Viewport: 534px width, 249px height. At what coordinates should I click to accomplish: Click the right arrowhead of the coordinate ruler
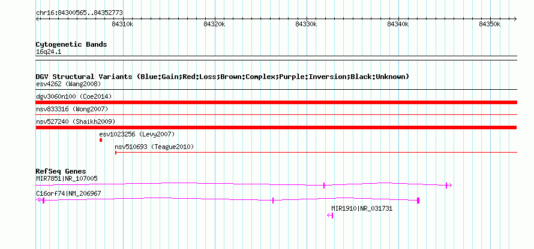515,19
